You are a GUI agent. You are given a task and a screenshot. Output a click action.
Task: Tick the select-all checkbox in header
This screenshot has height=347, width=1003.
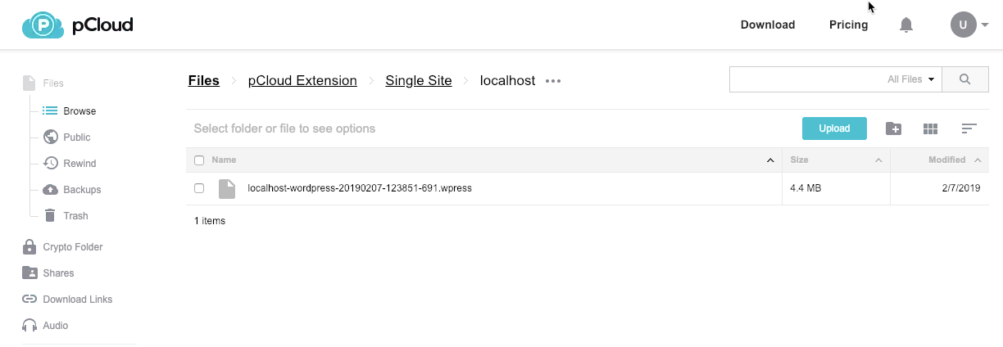[x=199, y=160]
